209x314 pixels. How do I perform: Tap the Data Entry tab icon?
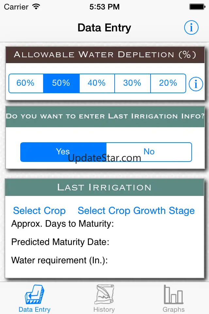click(x=35, y=295)
